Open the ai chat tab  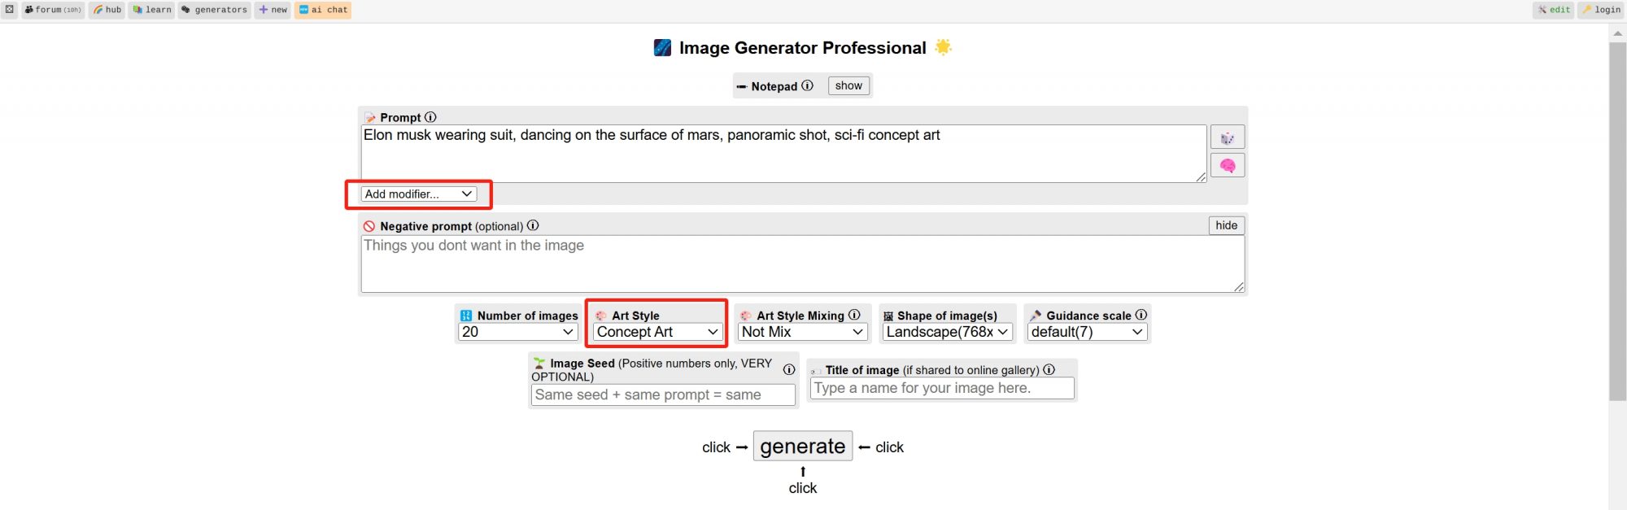point(323,10)
